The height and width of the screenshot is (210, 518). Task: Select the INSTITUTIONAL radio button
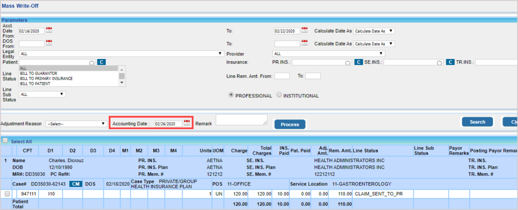click(x=279, y=95)
